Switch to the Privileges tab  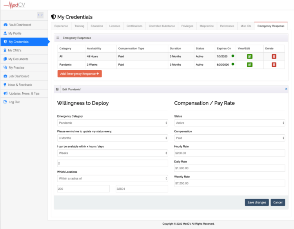tap(187, 26)
